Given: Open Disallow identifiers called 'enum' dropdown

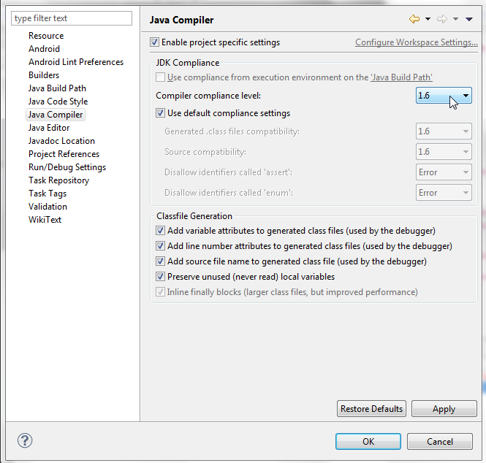Looking at the screenshot, I should click(444, 193).
